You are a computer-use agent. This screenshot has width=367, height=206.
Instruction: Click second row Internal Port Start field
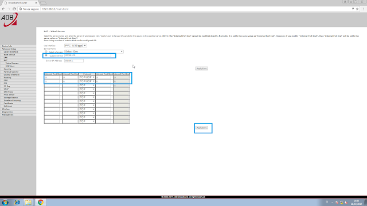coord(104,81)
